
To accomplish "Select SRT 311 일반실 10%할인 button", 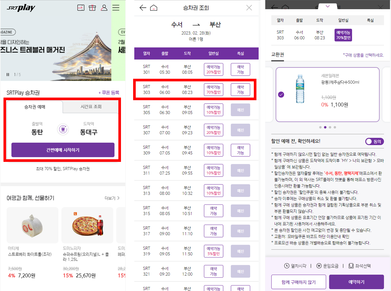I will [x=214, y=171].
